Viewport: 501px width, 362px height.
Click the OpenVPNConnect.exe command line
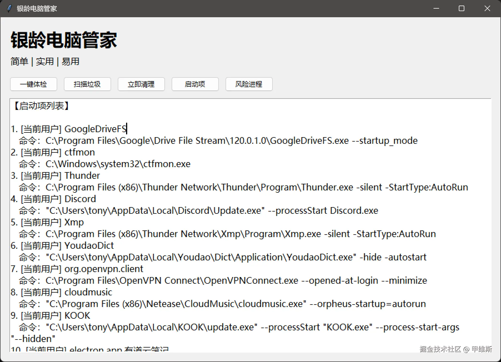223,281
